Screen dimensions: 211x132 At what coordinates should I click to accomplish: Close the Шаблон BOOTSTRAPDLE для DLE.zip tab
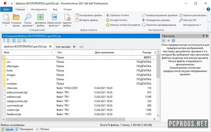pos(50,47)
